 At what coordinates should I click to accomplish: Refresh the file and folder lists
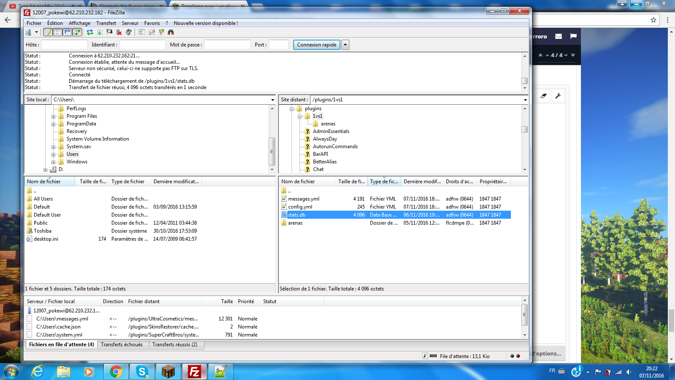[x=90, y=32]
